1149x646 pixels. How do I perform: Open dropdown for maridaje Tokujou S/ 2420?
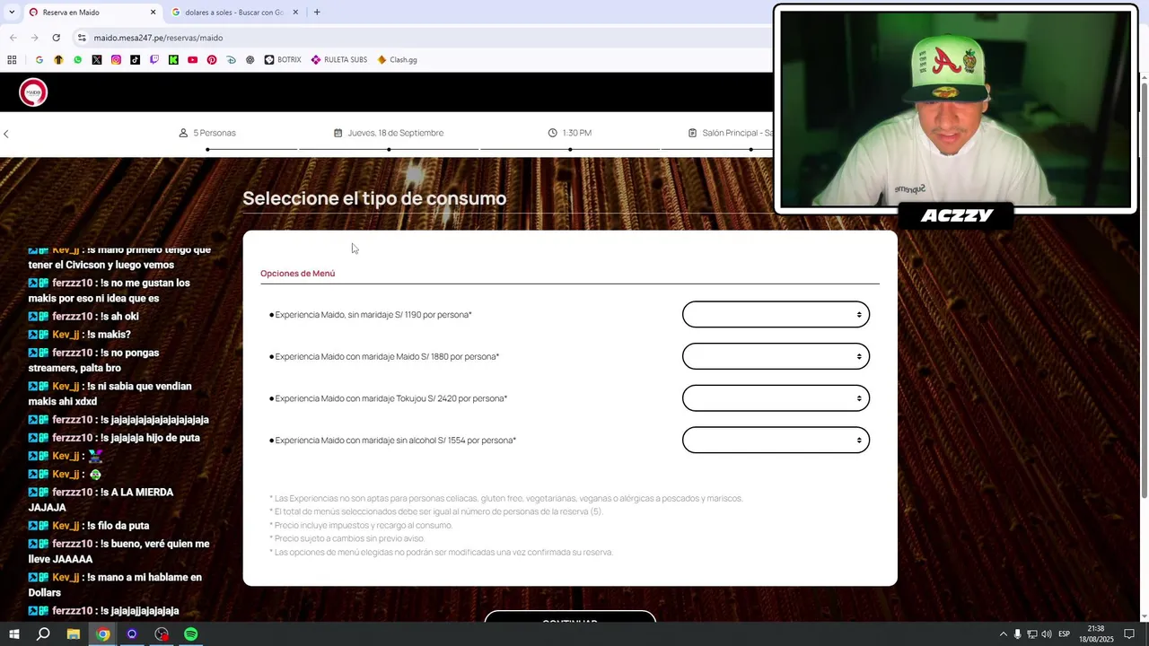click(x=776, y=398)
